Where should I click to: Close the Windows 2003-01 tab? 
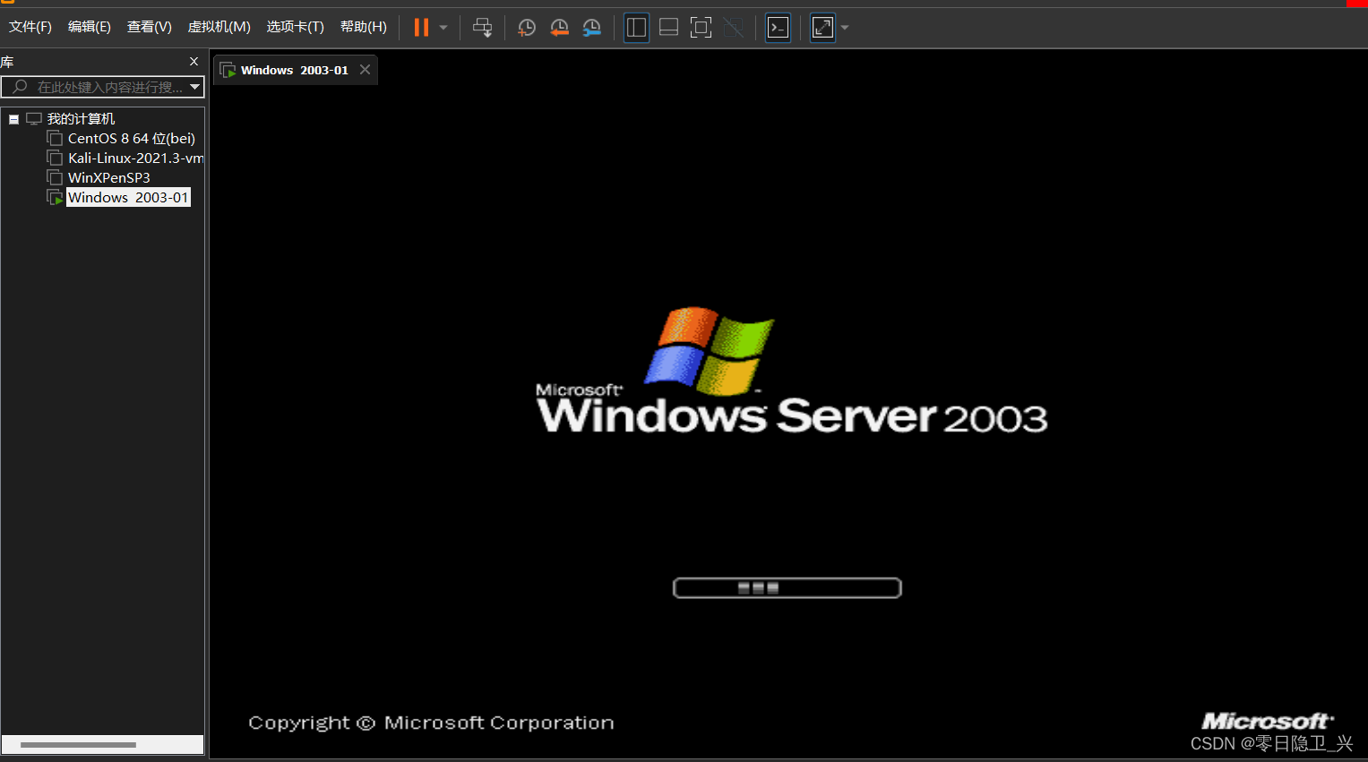point(365,70)
